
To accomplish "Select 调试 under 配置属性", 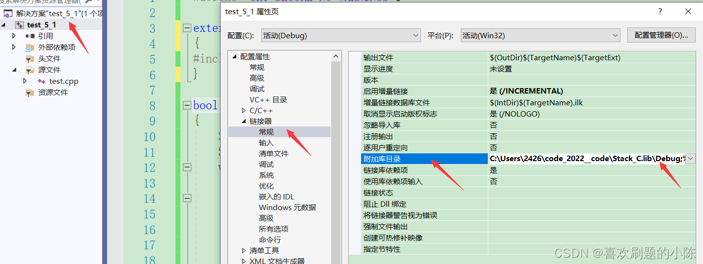I will pyautogui.click(x=257, y=89).
